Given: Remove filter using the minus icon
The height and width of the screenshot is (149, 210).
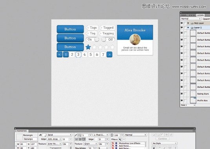Looking at the screenshot, I should [124, 139].
